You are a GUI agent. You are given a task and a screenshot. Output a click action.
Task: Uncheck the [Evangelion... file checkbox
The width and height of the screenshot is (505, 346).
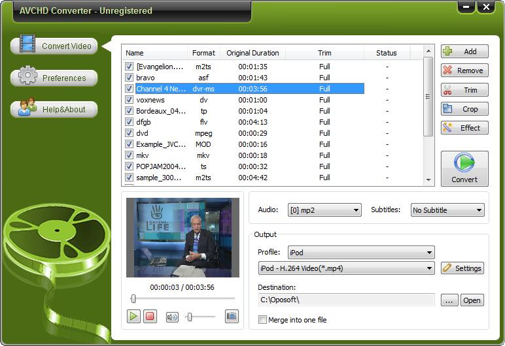(x=129, y=67)
